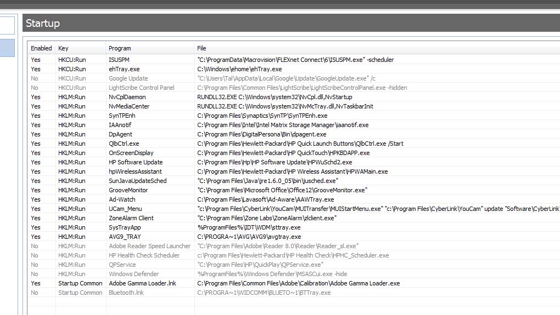The image size is (560, 315).
Task: Click the BTTray.exe file path
Action: [x=264, y=293]
